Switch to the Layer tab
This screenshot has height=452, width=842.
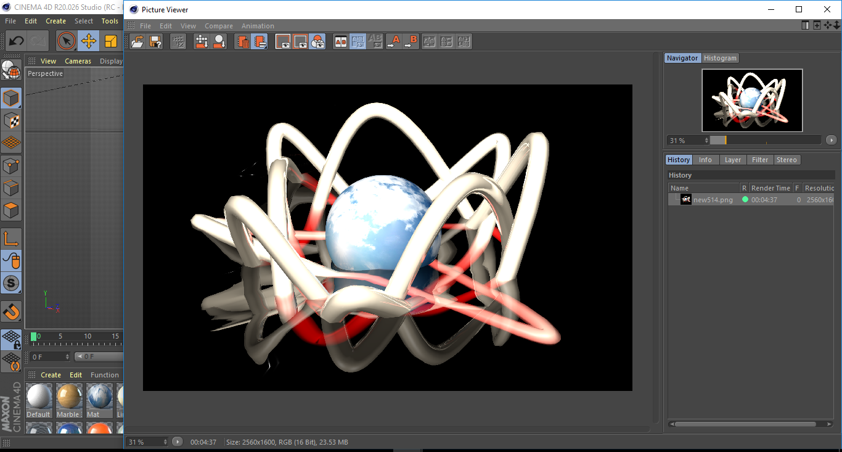click(x=733, y=160)
